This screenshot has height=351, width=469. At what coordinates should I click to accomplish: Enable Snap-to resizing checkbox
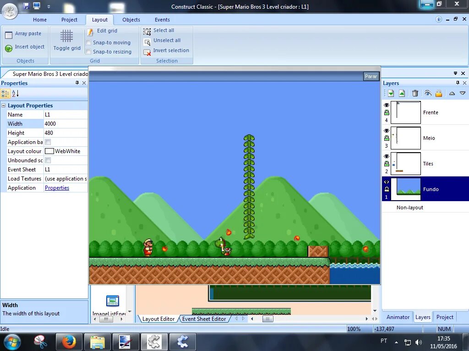(x=88, y=52)
